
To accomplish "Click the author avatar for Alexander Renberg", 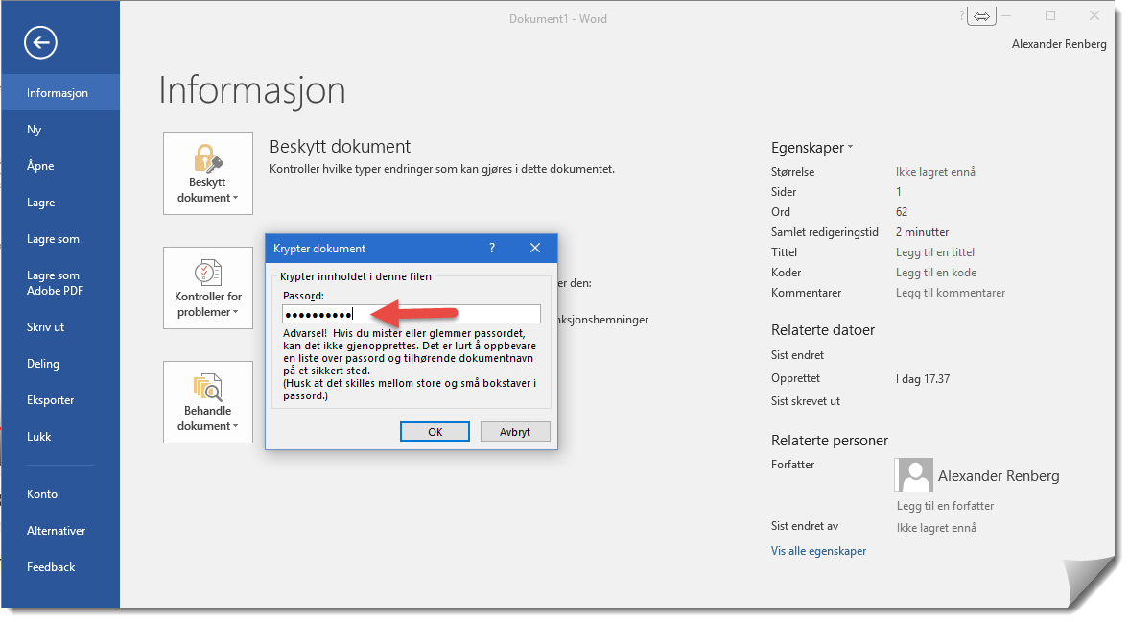I will (x=913, y=475).
